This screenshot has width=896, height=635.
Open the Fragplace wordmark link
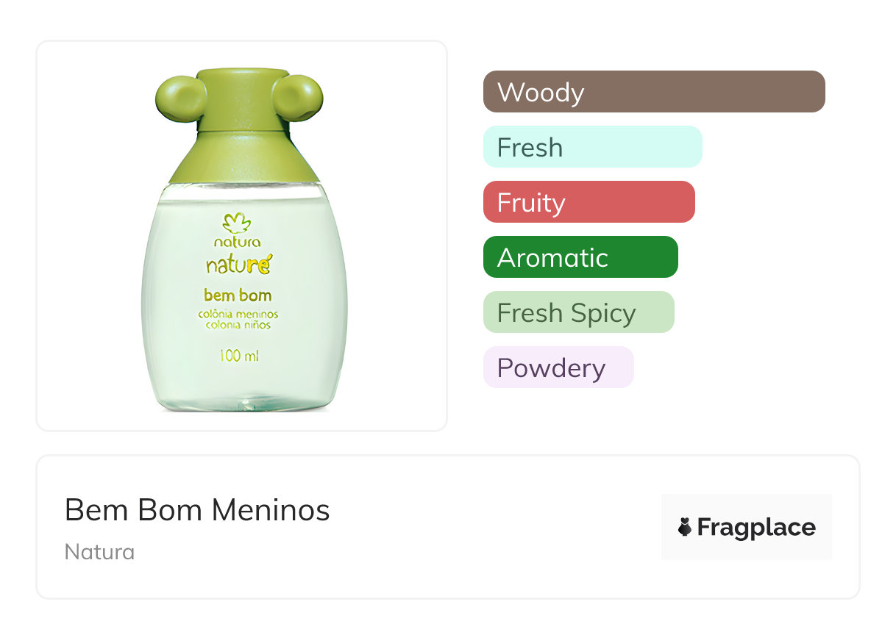click(x=755, y=527)
